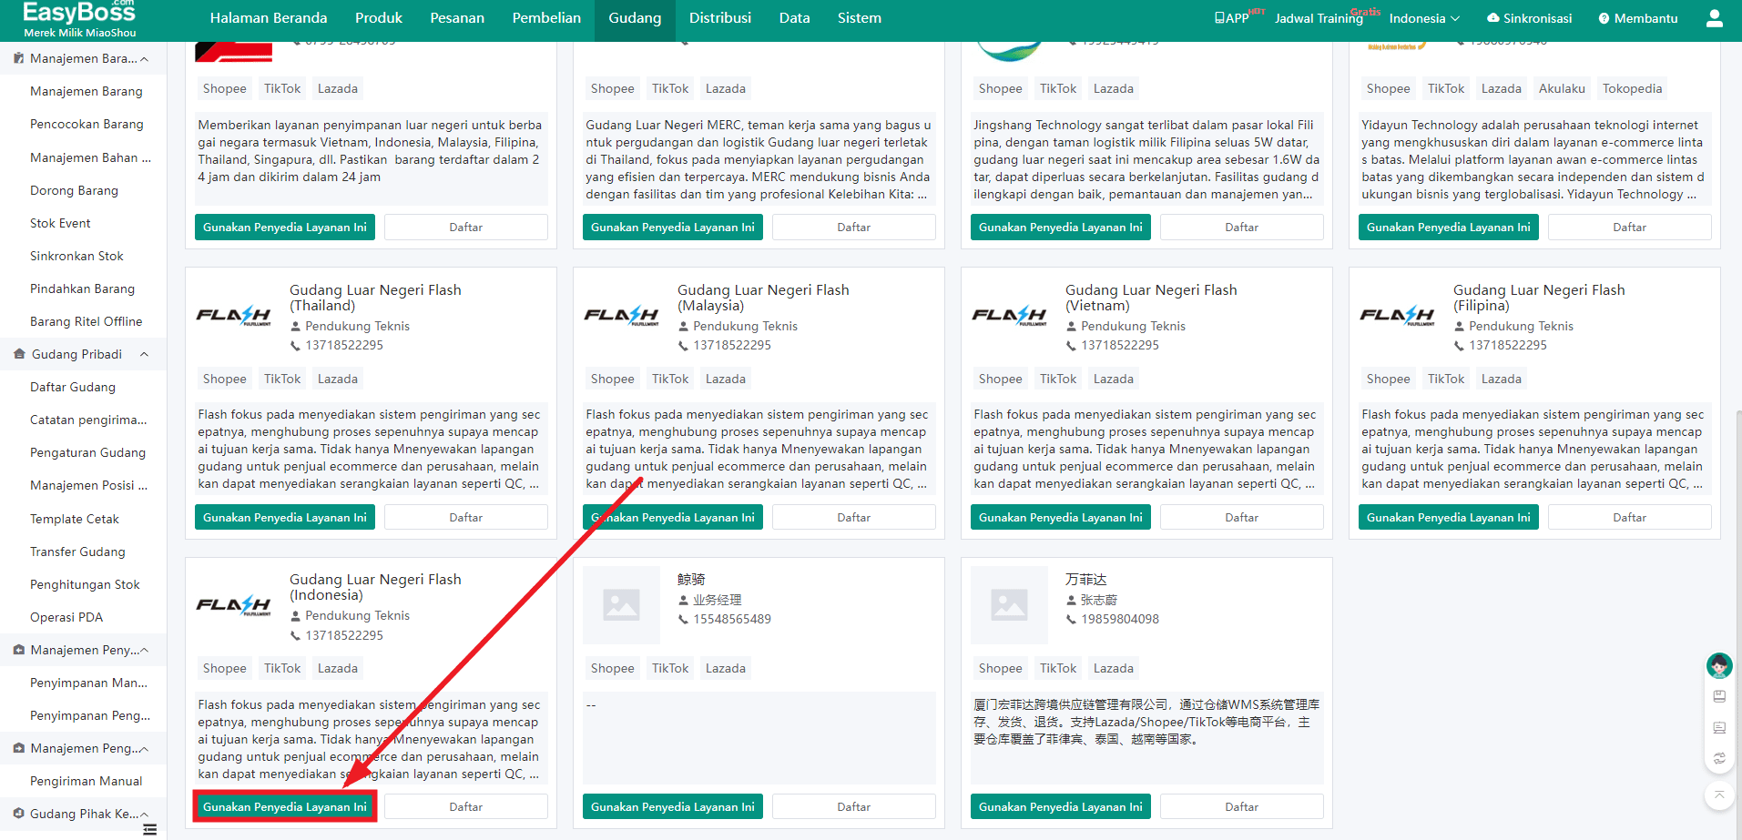Click Gunakan Penyedia Layanan Ini for Flash Vietnam
The height and width of the screenshot is (840, 1742).
pyautogui.click(x=1061, y=517)
